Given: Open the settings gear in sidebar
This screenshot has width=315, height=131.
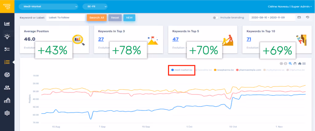Looking at the screenshot, I should (7, 113).
